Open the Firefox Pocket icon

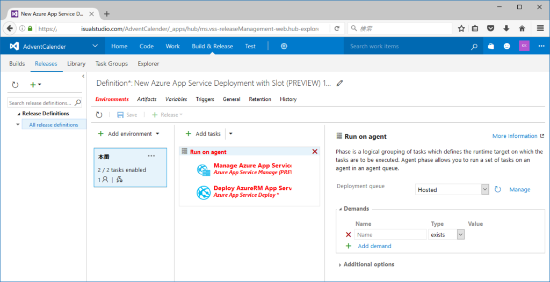pos(491,28)
